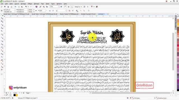179x100 pixels.
Task: Select the Freehand drawing tool
Action: [x=2, y=28]
